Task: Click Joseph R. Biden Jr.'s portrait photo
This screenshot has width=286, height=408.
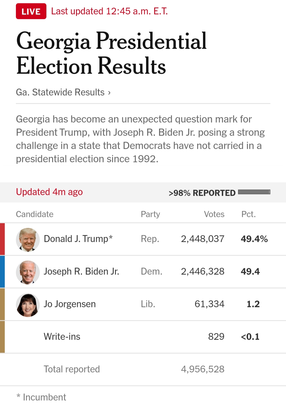Action: point(28,272)
